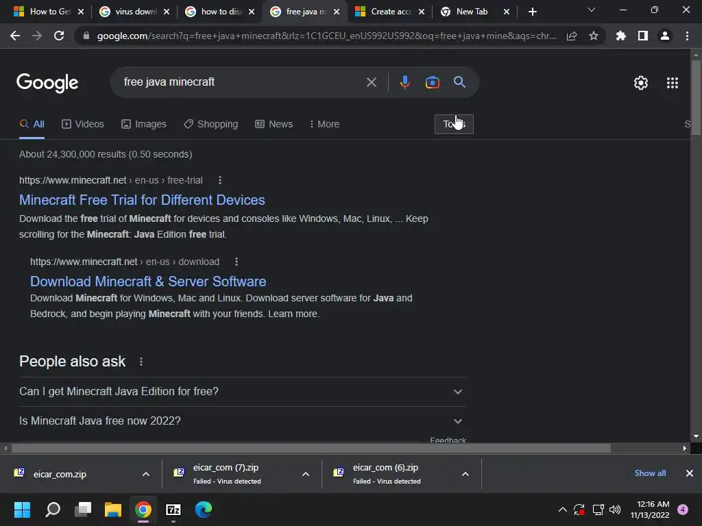The width and height of the screenshot is (702, 526).
Task: Open Google quick settings gear
Action: 641,83
